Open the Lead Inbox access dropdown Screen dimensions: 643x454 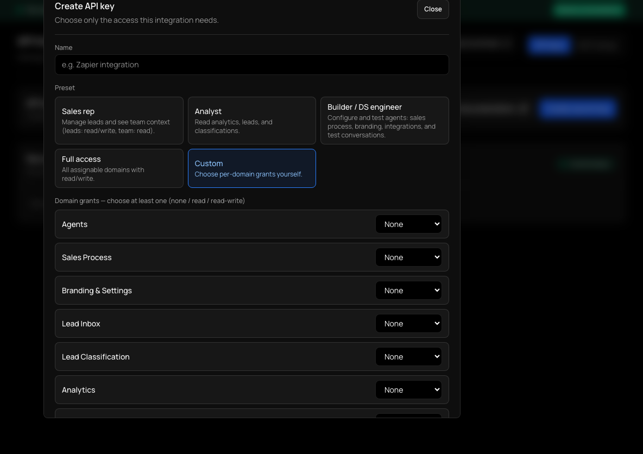click(408, 324)
